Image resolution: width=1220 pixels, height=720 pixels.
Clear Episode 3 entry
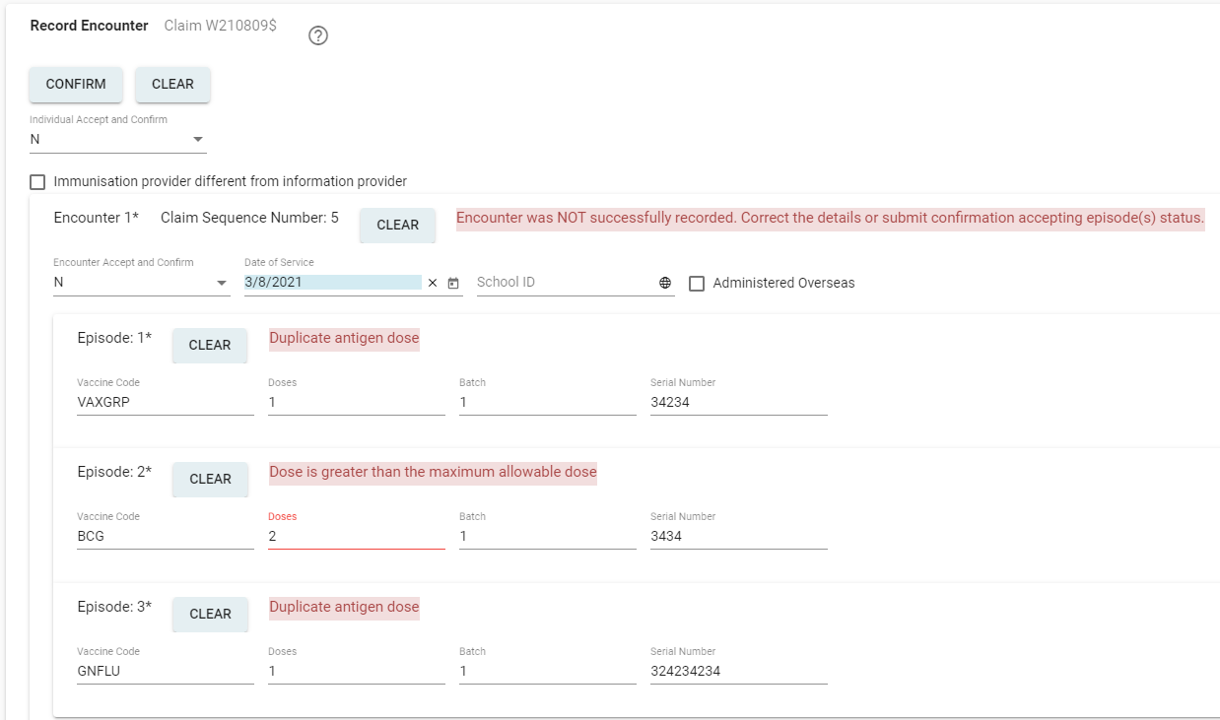tap(210, 615)
